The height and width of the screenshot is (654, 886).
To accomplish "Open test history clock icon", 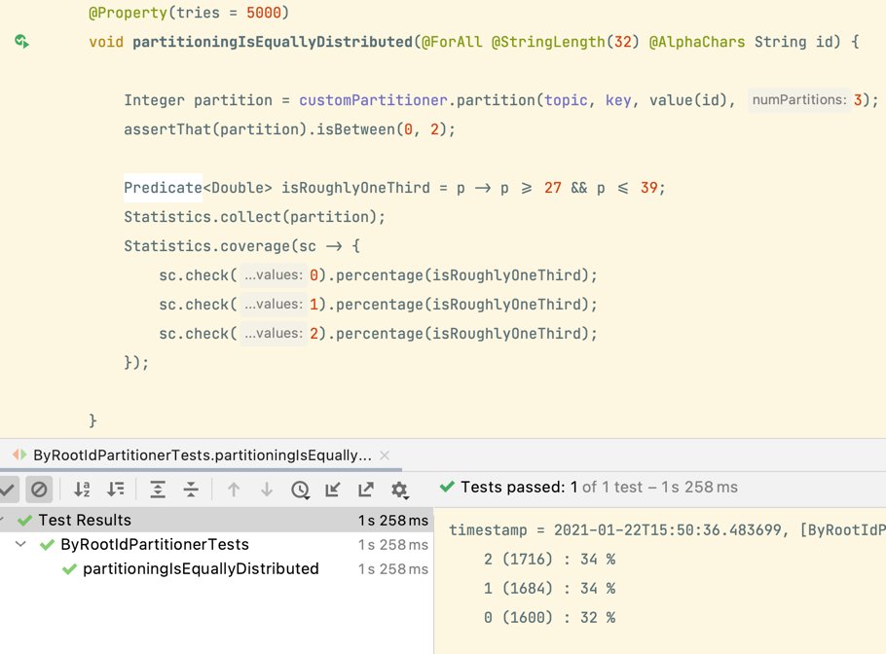I will click(300, 490).
